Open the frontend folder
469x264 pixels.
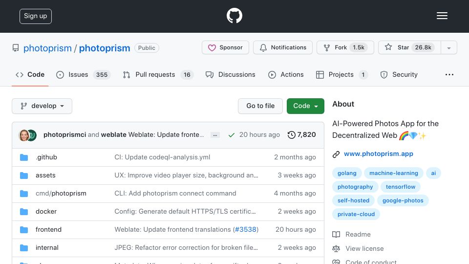48,230
